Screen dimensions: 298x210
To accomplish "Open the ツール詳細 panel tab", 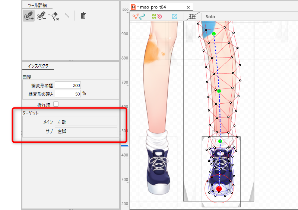I will click(x=37, y=6).
